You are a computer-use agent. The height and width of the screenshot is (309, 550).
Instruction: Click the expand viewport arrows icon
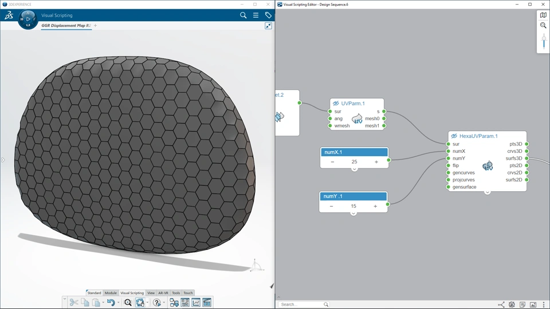268,26
